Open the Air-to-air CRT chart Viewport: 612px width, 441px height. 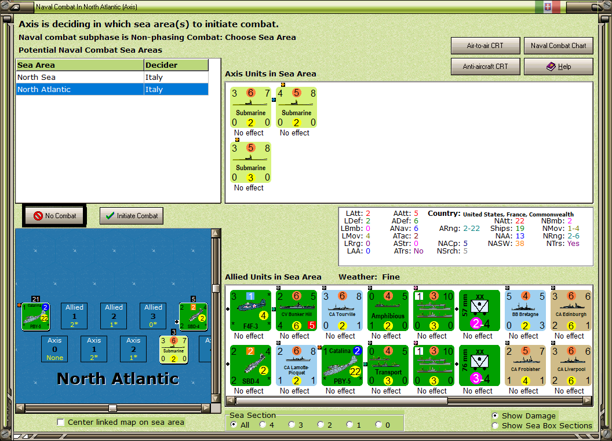[x=485, y=46]
